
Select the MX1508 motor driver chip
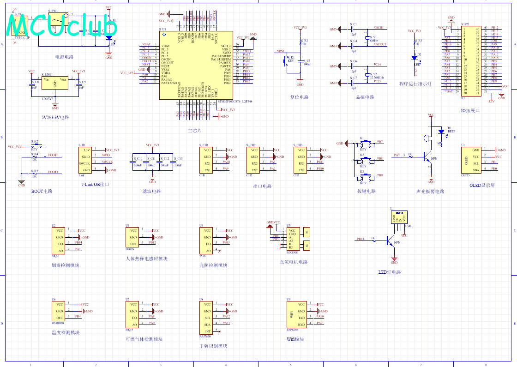point(292,239)
